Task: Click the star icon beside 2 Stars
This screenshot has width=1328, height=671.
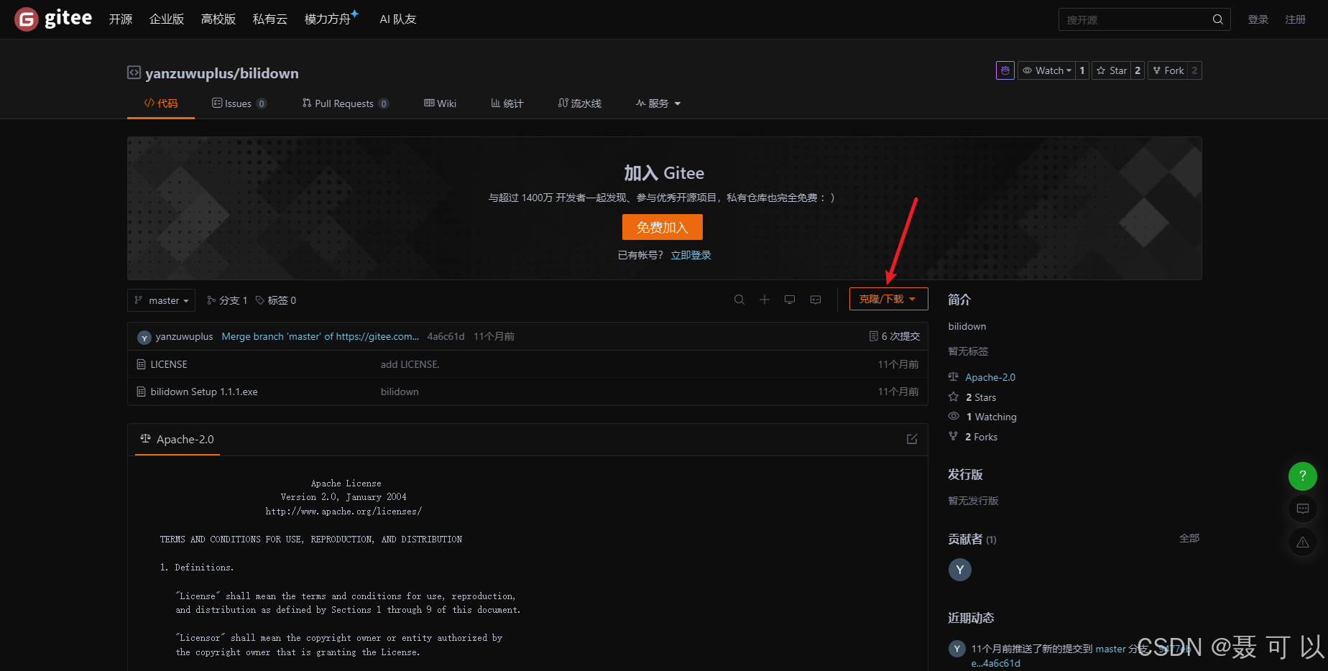Action: (954, 397)
